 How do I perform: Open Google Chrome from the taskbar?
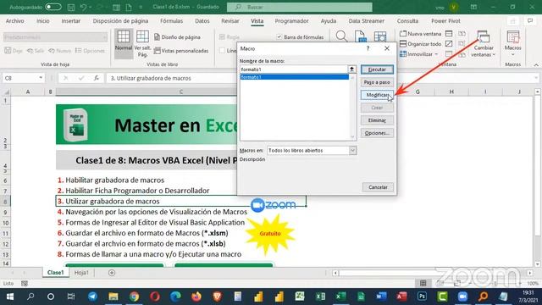(x=134, y=297)
